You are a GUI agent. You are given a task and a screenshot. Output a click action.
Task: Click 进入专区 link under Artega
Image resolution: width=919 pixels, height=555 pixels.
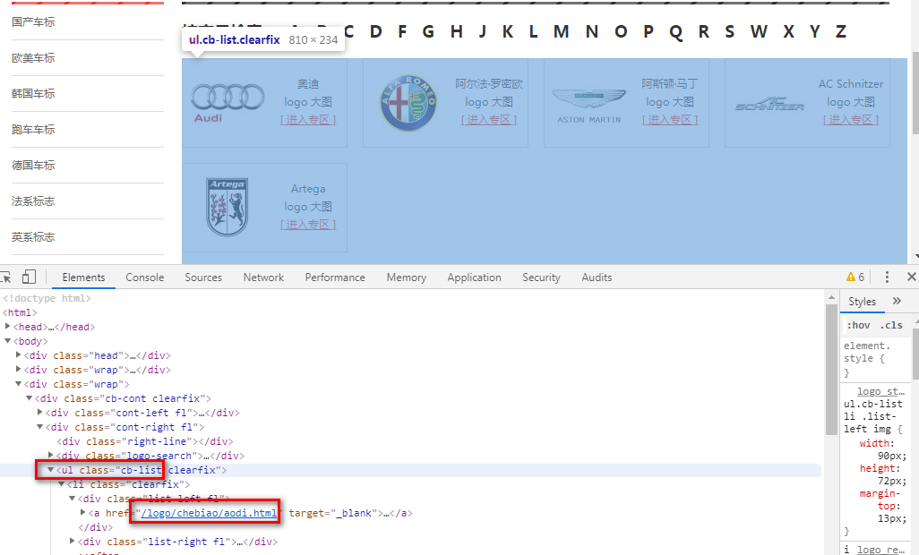tap(308, 224)
